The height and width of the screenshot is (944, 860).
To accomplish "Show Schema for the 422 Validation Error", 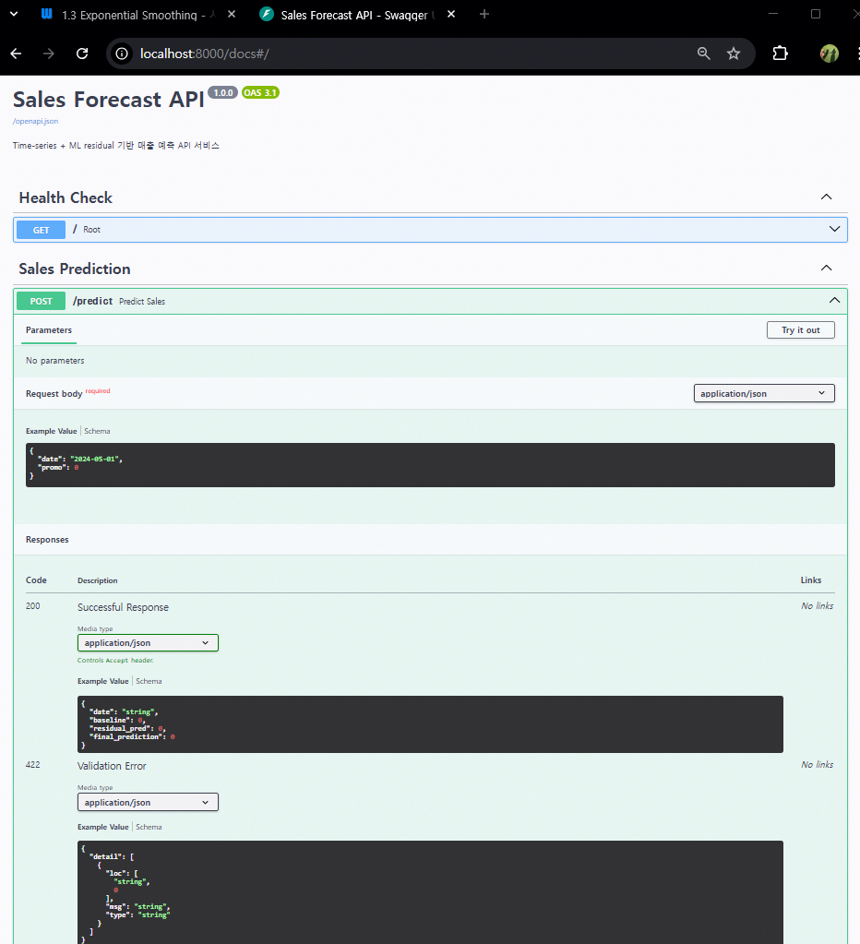I will [149, 827].
